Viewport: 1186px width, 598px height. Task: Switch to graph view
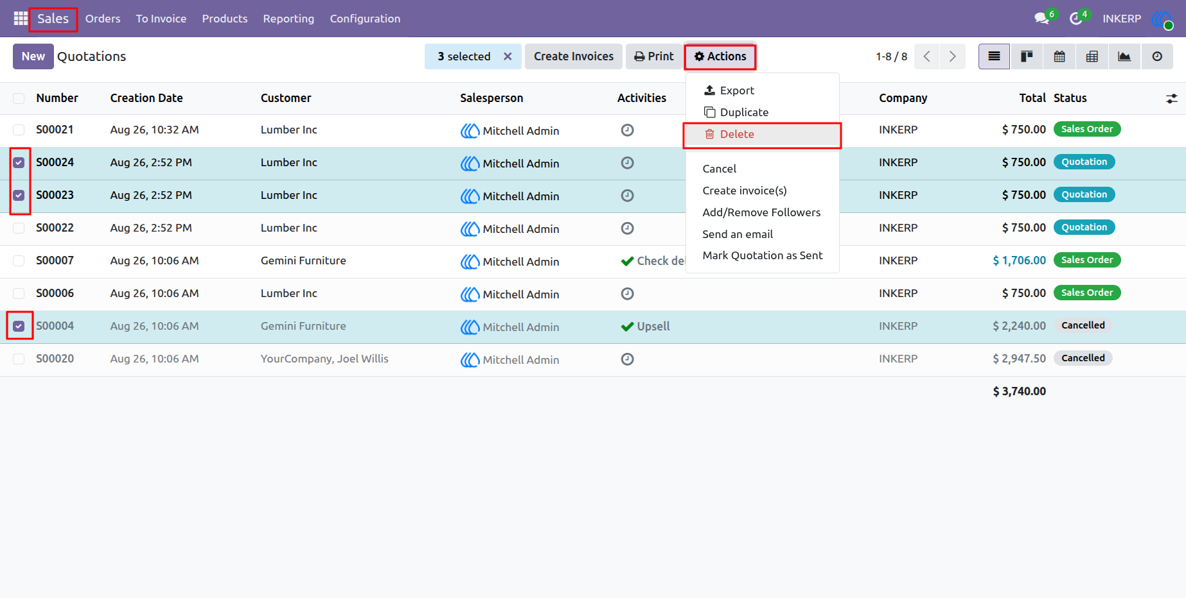pos(1124,56)
